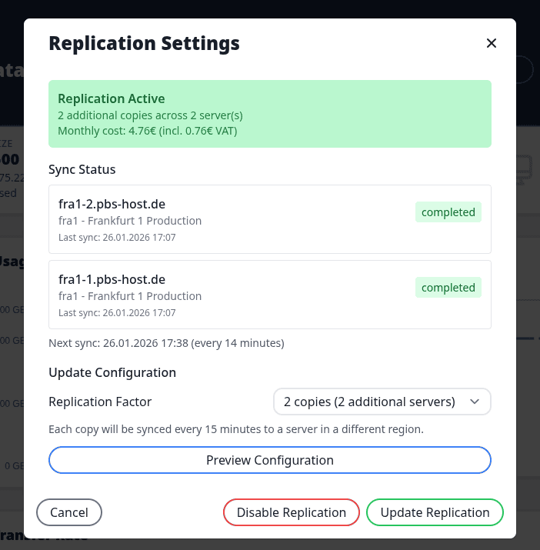
Task: Click Last sync time under fra1-2.pbs-host.de
Action: point(117,238)
